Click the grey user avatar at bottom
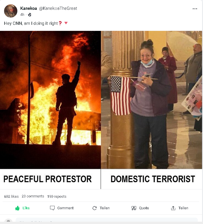This screenshot has height=224, width=203. tap(8, 221)
